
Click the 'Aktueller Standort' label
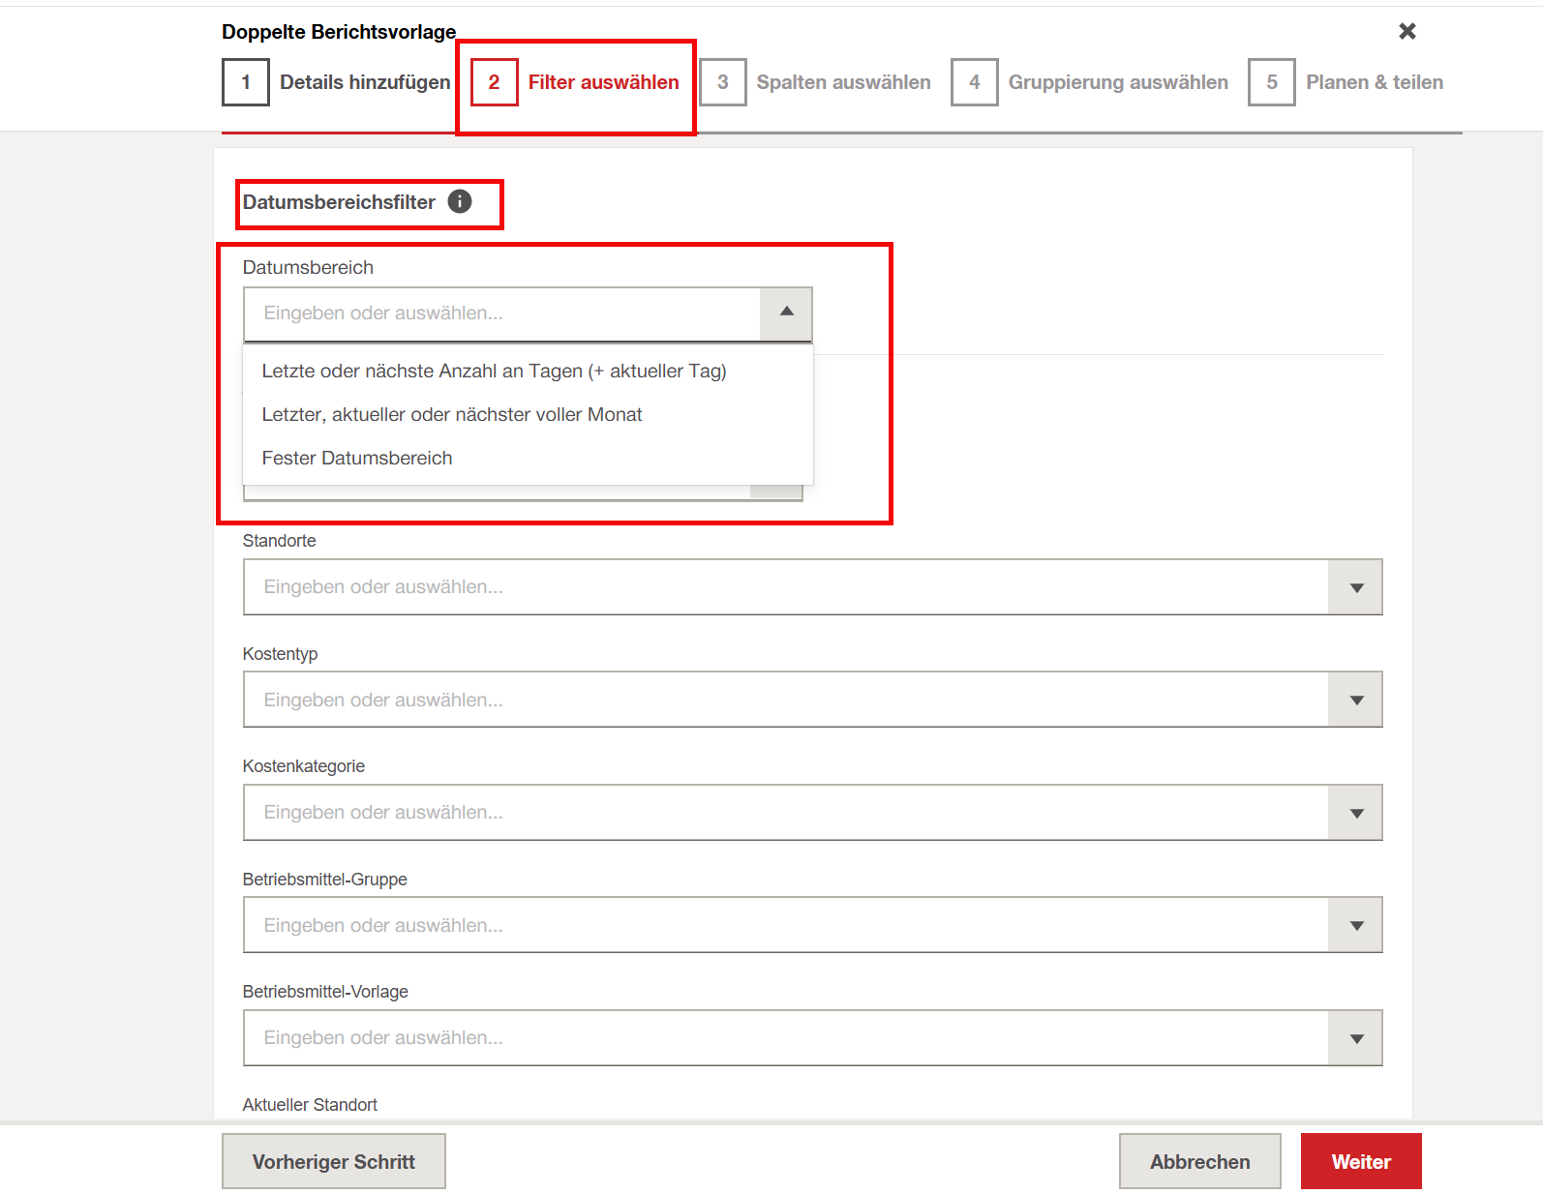tap(310, 1105)
